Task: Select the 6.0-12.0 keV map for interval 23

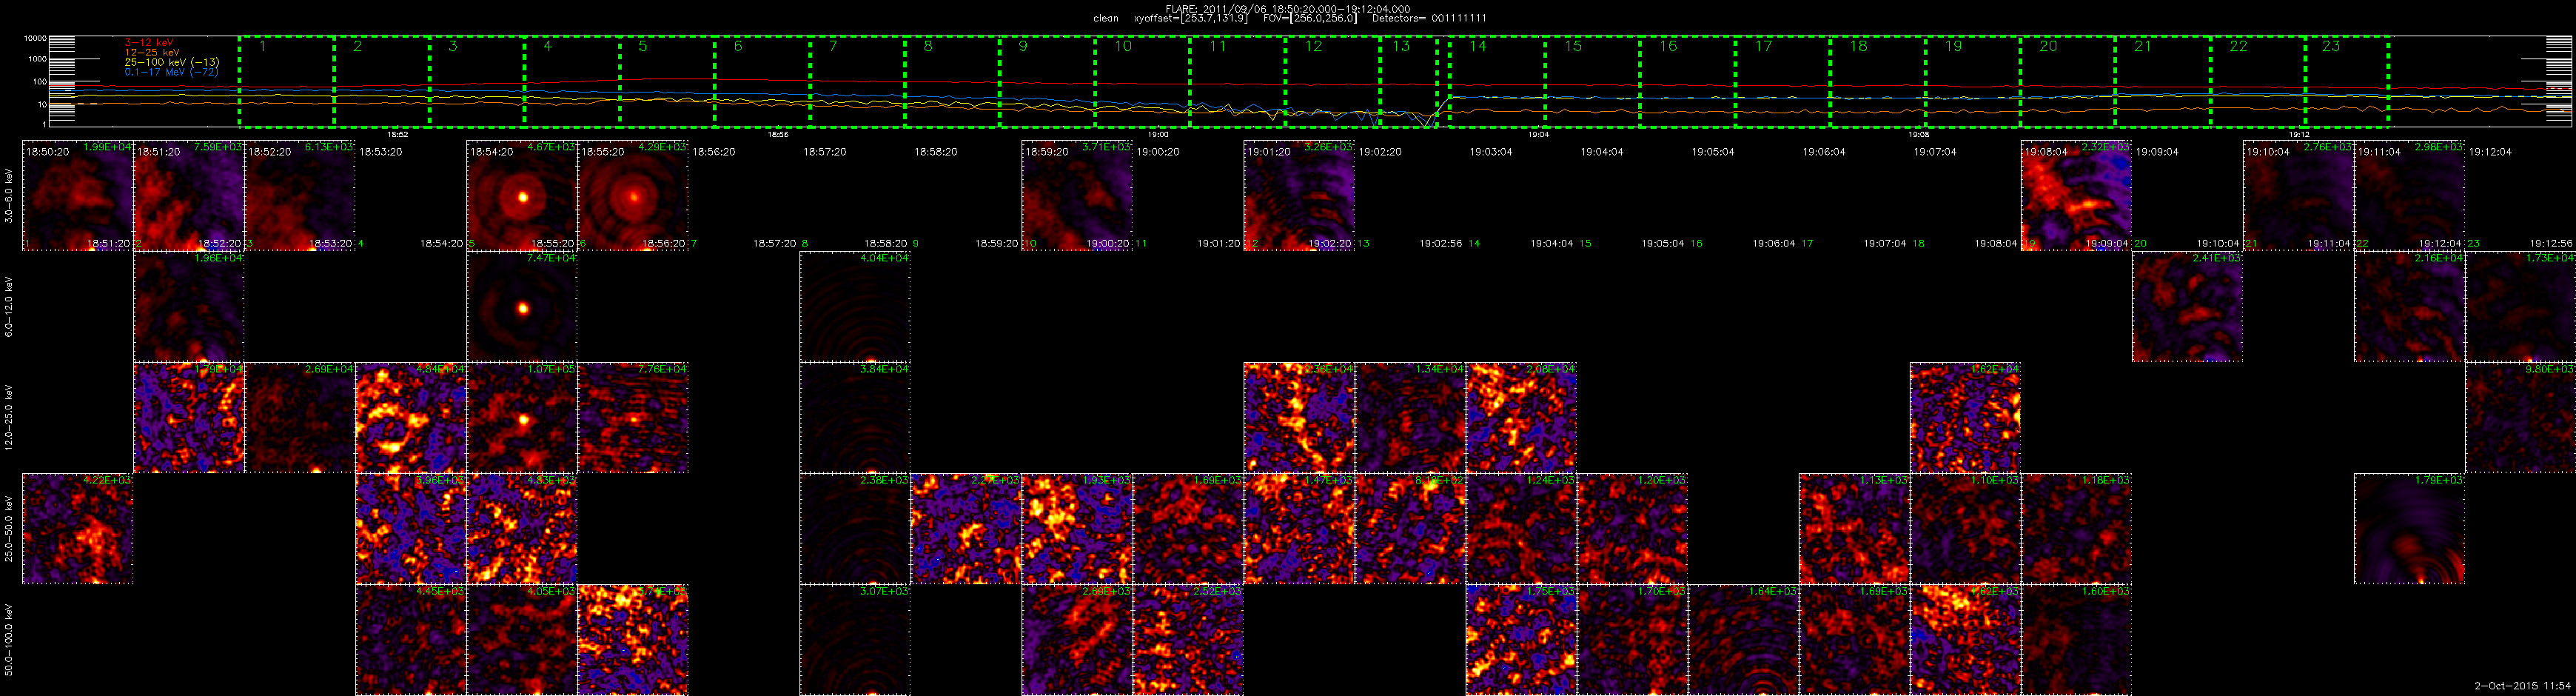Action: pyautogui.click(x=2520, y=307)
